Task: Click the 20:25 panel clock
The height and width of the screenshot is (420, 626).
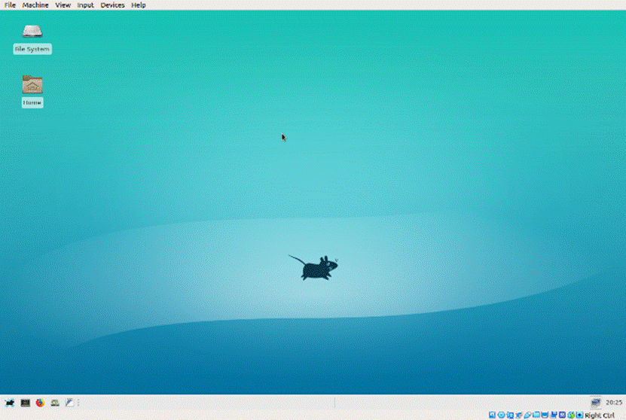Action: pos(614,403)
